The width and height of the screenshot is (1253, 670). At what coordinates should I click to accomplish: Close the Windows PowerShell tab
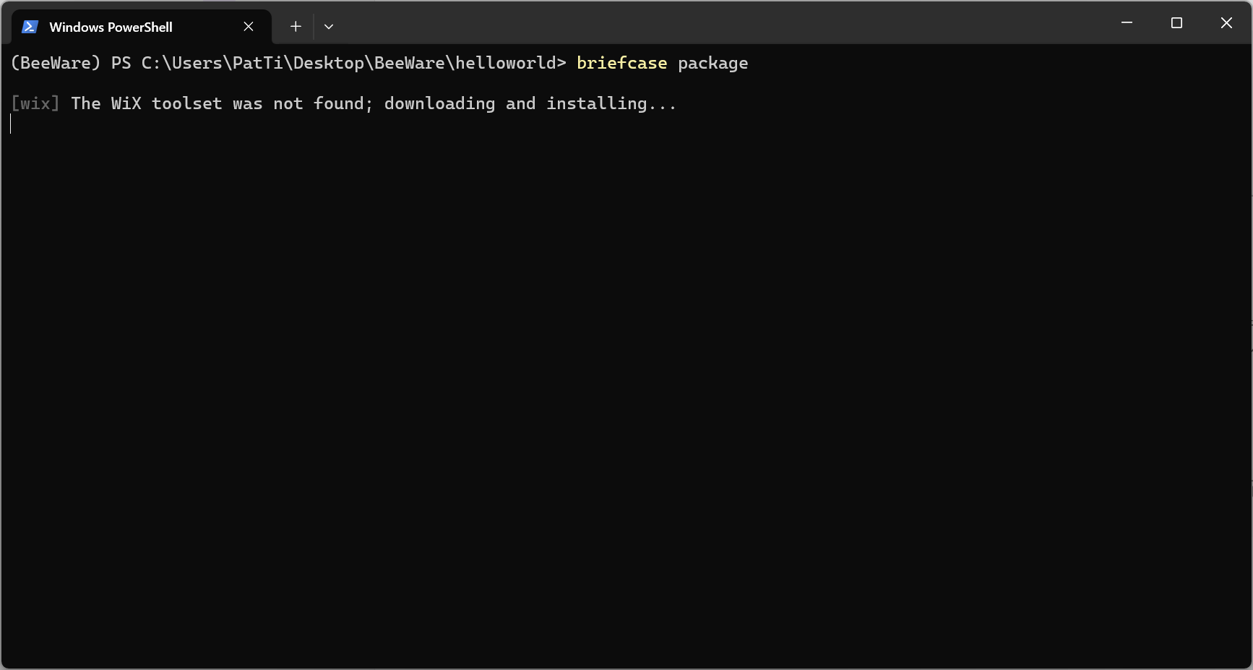(249, 27)
